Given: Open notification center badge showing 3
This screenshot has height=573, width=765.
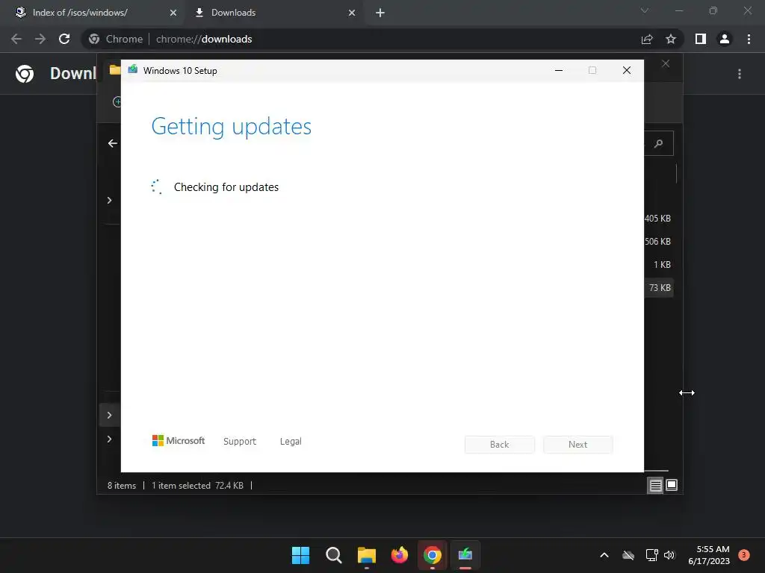Looking at the screenshot, I should click(744, 554).
